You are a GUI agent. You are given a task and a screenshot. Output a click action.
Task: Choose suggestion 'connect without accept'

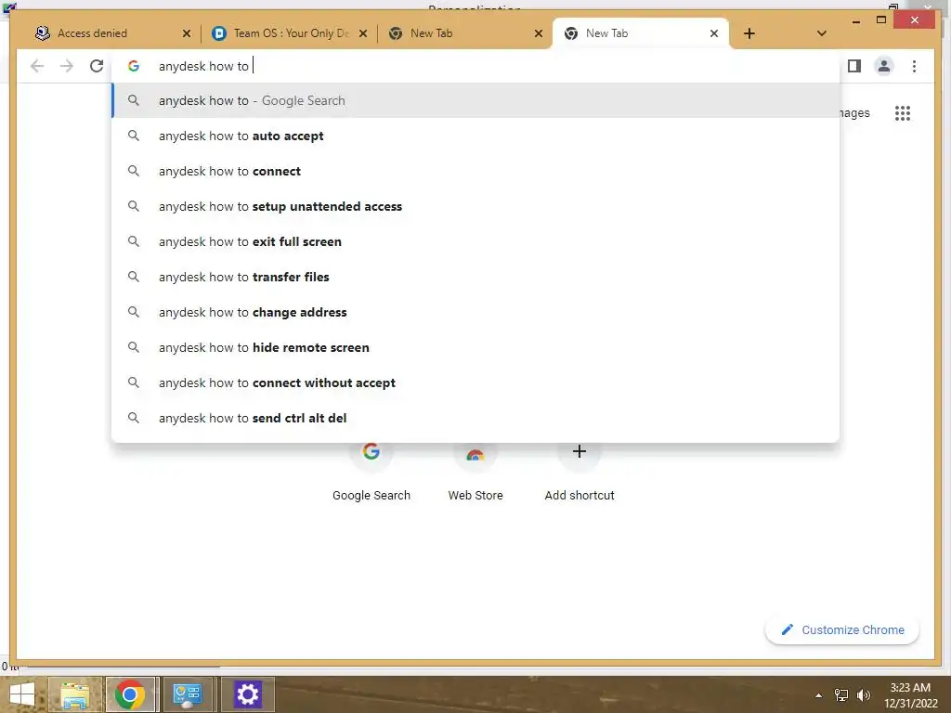[x=475, y=382]
